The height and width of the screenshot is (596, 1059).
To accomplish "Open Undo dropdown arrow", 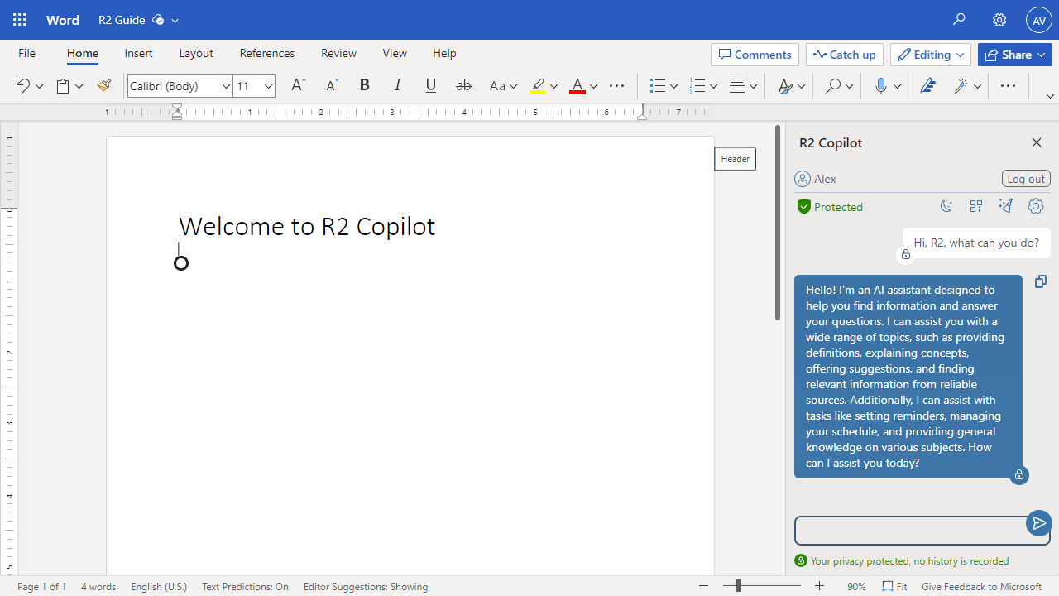I will (39, 86).
